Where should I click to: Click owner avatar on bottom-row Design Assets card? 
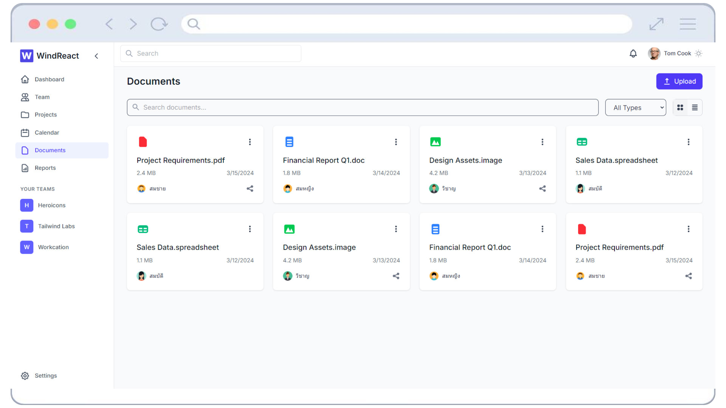pos(288,276)
